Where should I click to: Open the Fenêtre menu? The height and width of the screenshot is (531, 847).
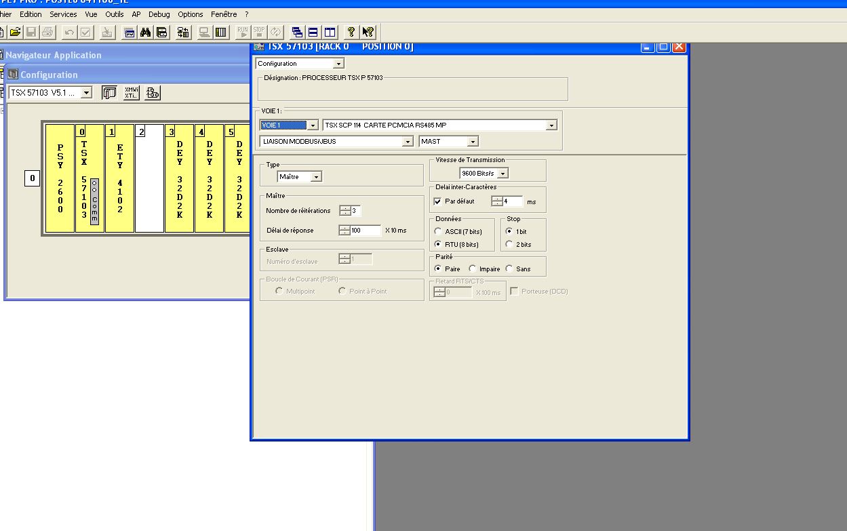coord(224,14)
